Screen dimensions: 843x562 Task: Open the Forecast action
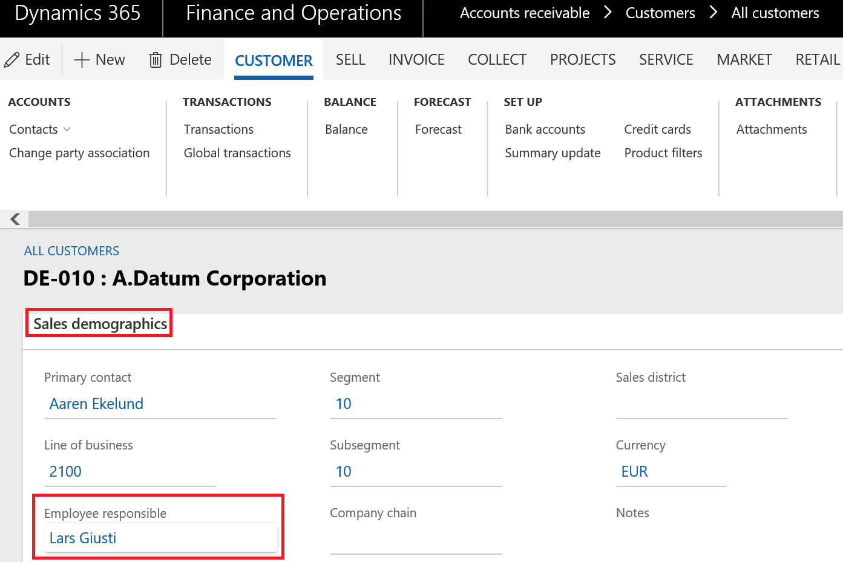(438, 129)
